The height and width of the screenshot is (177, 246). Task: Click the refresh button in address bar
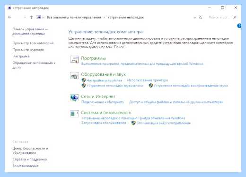tap(201, 18)
